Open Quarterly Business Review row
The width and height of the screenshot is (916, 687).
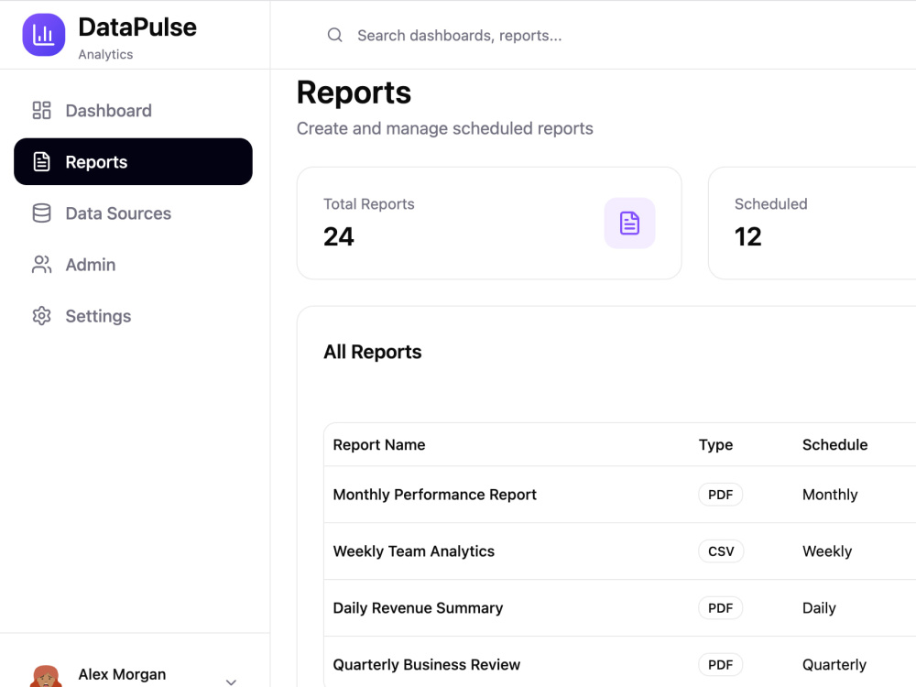[620, 664]
